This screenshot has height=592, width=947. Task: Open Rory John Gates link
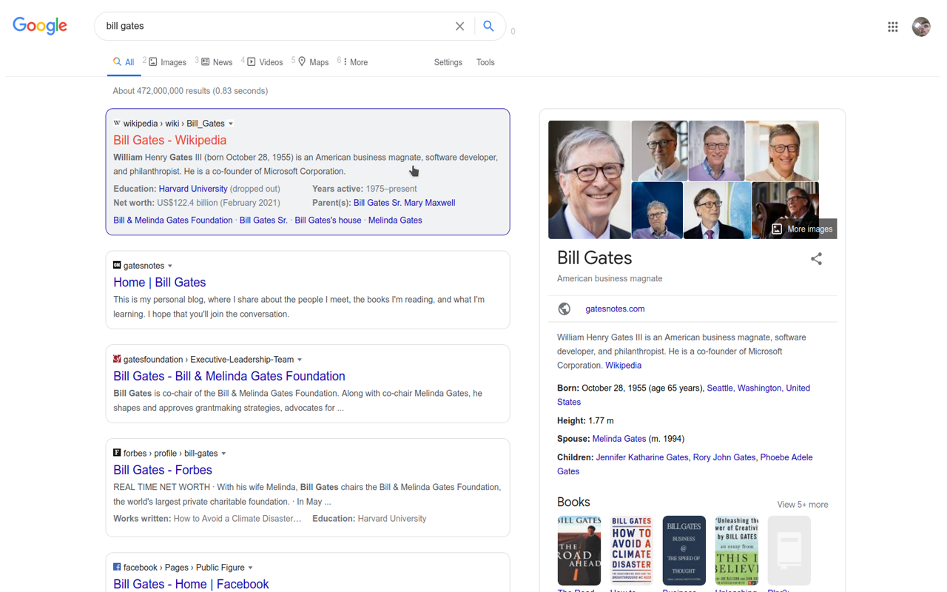coord(724,457)
